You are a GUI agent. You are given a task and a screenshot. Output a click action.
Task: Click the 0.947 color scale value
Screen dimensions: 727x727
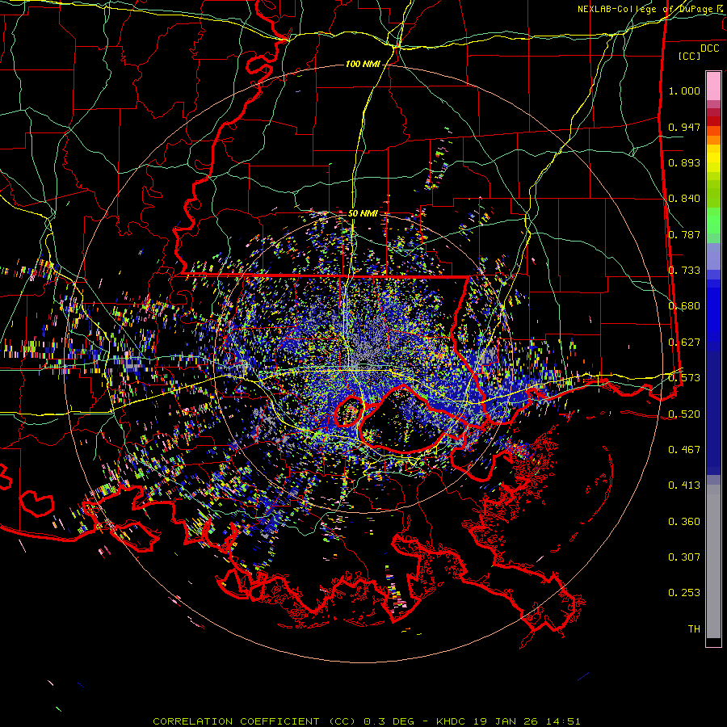tap(684, 127)
